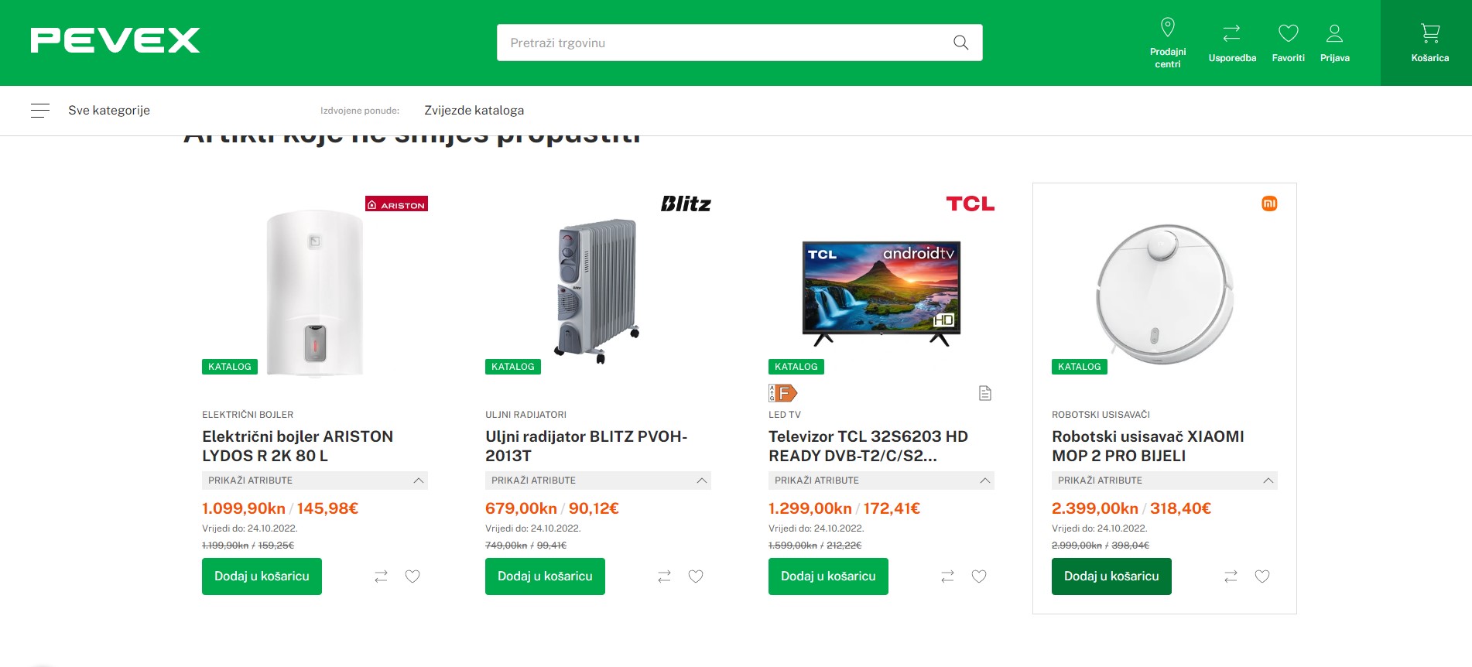Open Zvijezde kataloga featured offer
Viewport: 1472px width, 667px height.
tap(474, 111)
